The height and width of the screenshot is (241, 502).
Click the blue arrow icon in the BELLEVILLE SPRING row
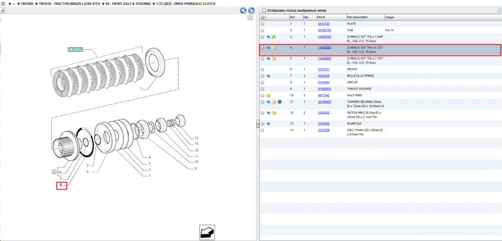click(268, 76)
